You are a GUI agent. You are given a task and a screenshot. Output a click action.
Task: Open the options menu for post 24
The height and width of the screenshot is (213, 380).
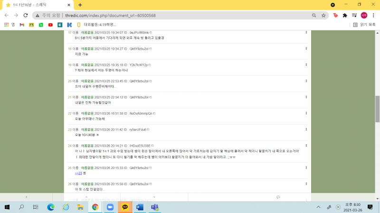[x=306, y=146]
